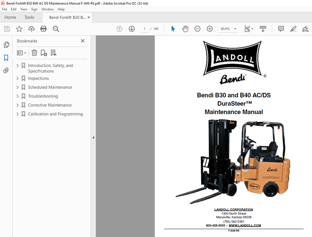The height and width of the screenshot is (237, 312).
Task: Open the fit page options icon
Action: coord(247,29)
